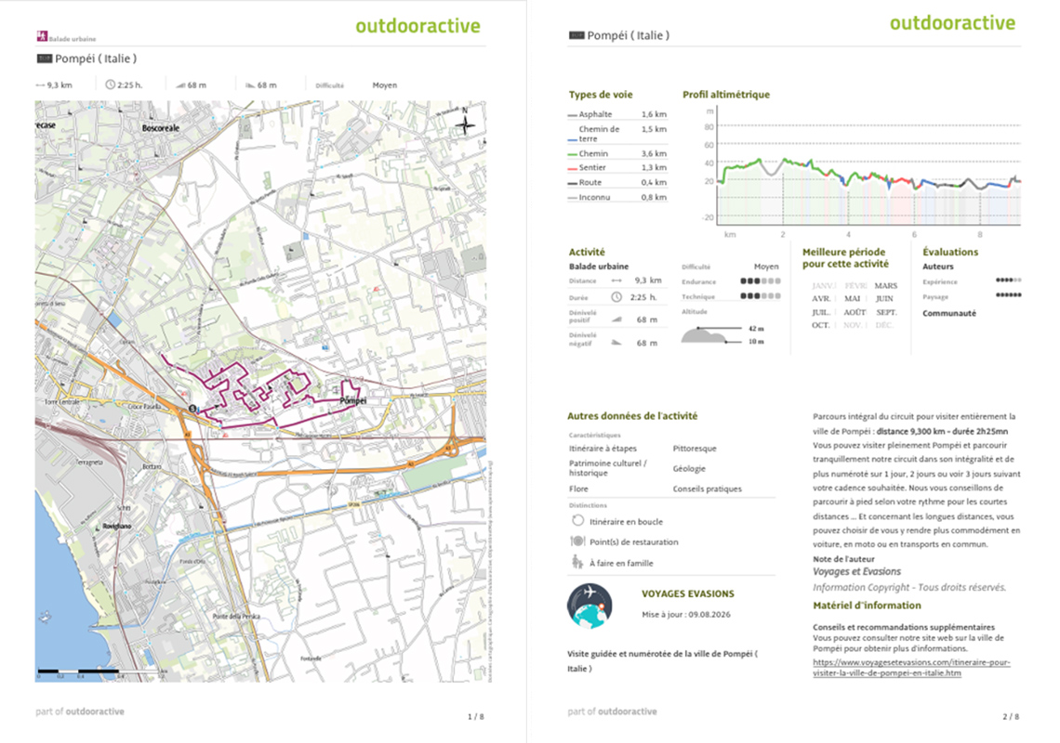
Task: Click the north compass rose on the map
Action: tap(464, 124)
